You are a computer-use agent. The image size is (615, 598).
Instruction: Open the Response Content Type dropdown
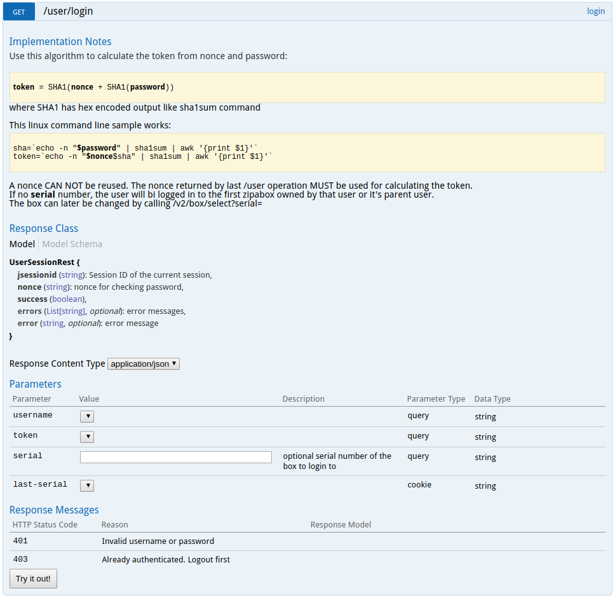(143, 364)
